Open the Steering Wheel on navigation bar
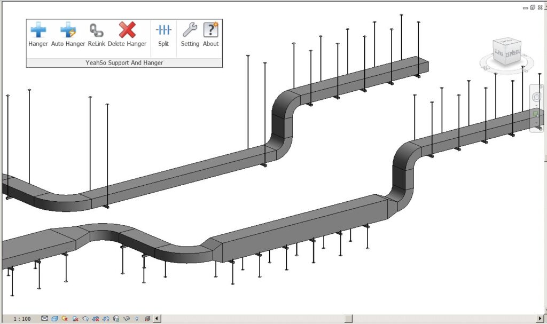Viewport: 547px width, 324px height. coord(536,97)
